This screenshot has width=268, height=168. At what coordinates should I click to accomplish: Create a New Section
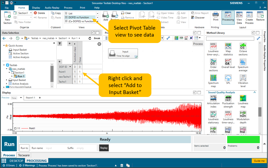7,18
